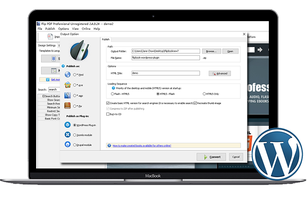Image resolution: width=308 pixels, height=198 pixels.
Task: Click into the HTML Title field
Action: [166, 73]
